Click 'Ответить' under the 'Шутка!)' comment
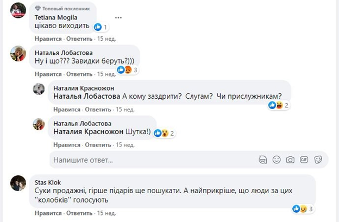The width and height of the screenshot is (339, 222). pos(99,145)
